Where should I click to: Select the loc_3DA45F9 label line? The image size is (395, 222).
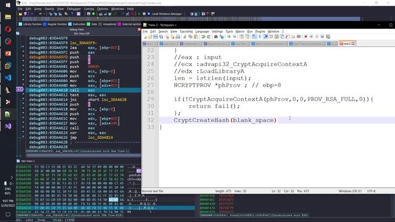(x=83, y=43)
